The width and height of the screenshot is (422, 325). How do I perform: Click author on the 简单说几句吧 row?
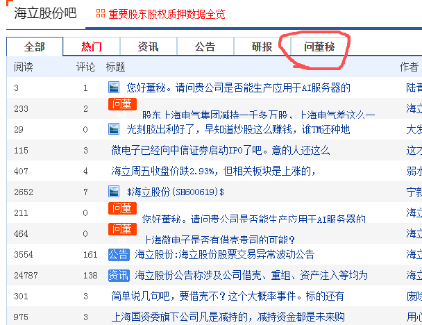414,297
